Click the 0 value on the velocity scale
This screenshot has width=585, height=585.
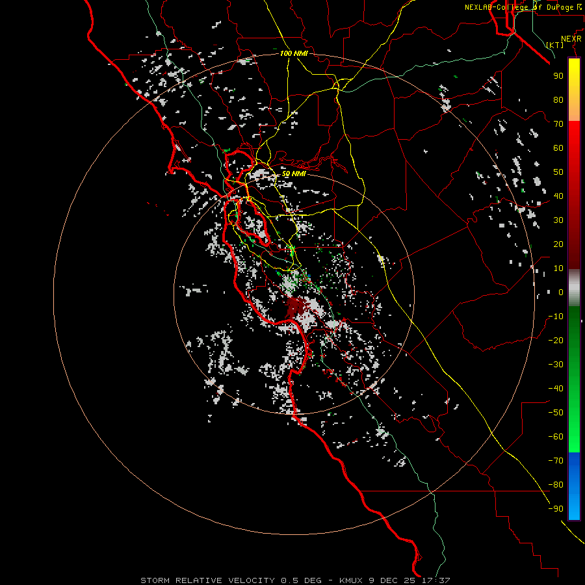(x=561, y=292)
